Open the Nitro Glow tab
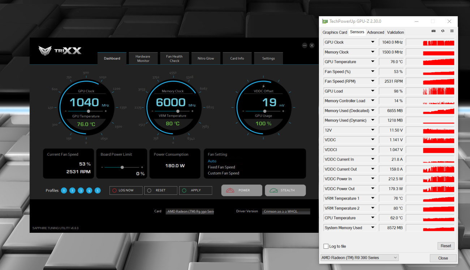This screenshot has width=470, height=270. pyautogui.click(x=206, y=59)
